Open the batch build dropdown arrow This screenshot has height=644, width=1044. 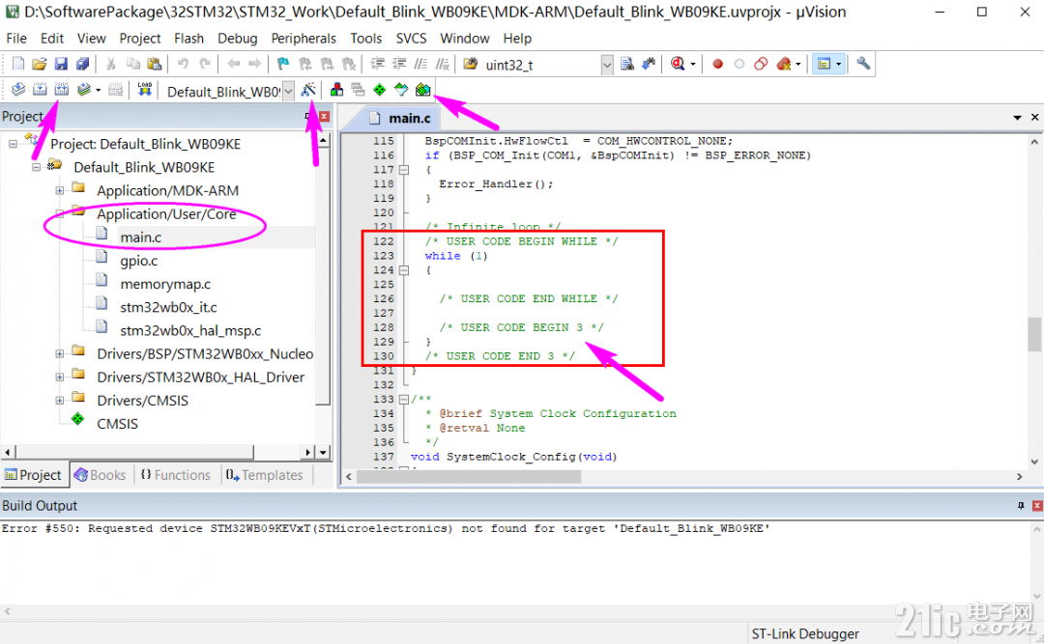click(x=98, y=90)
